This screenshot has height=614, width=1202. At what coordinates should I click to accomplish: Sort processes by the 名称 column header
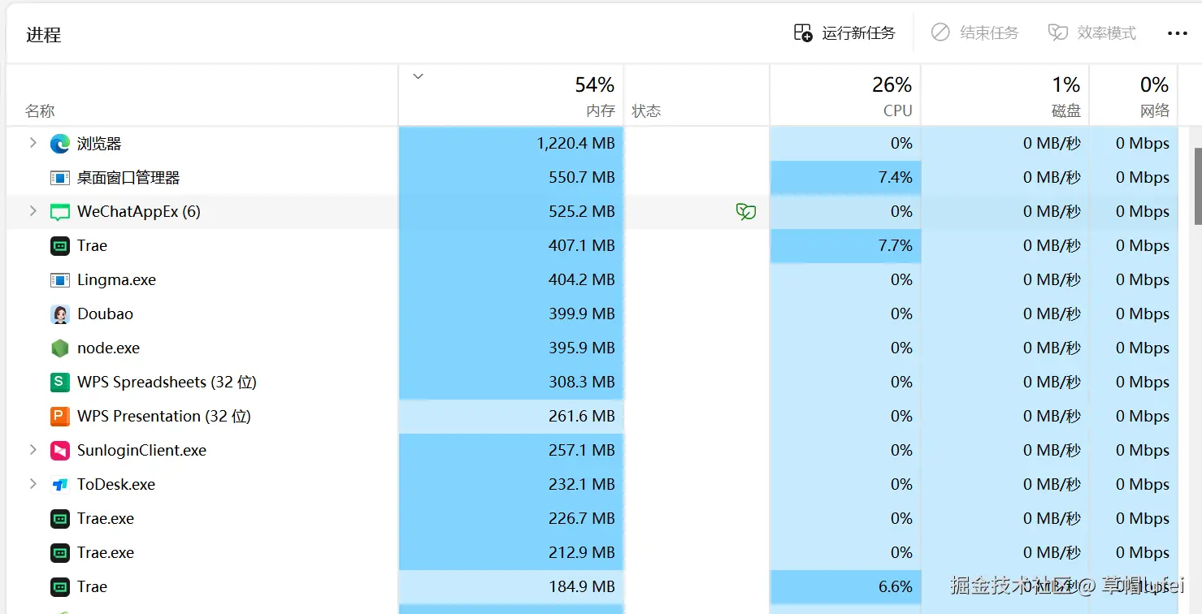202,95
